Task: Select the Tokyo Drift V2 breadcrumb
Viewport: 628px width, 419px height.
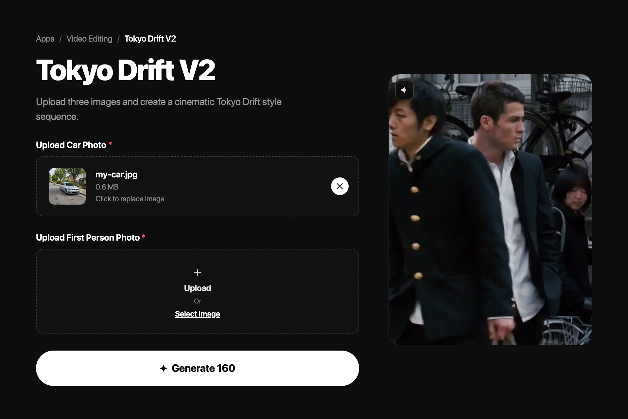Action: [x=150, y=39]
